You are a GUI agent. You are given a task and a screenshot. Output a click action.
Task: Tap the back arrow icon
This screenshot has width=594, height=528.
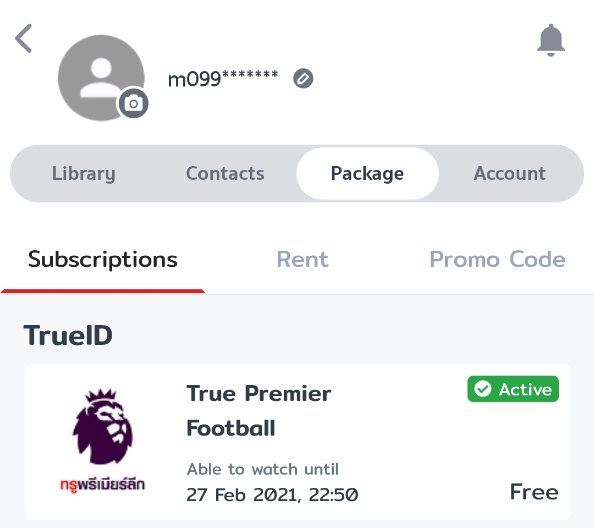click(24, 38)
